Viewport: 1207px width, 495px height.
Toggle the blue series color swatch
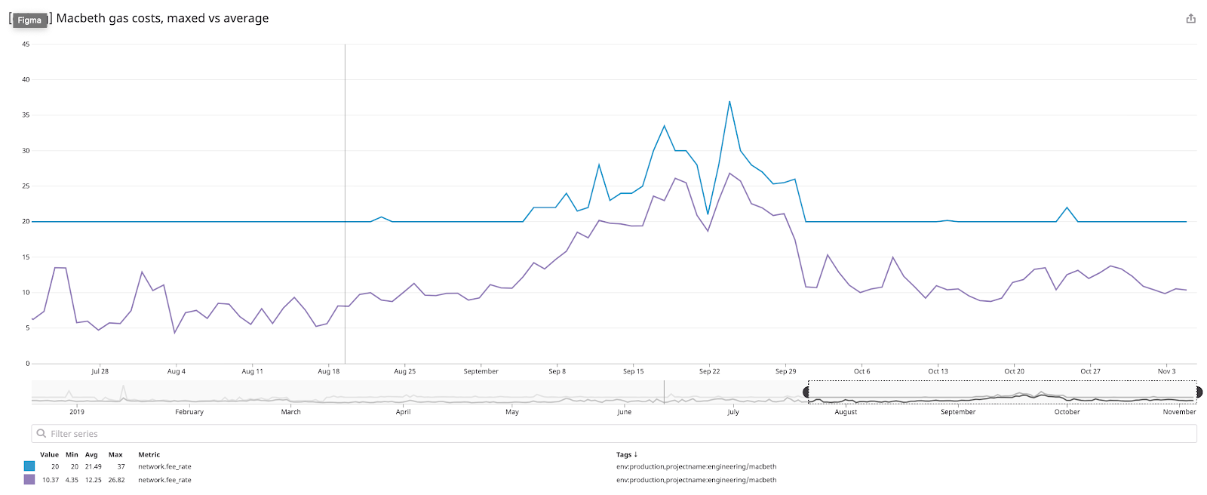coord(29,466)
